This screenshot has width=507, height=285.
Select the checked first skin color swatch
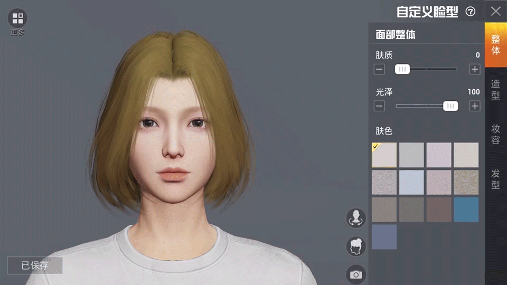point(384,155)
